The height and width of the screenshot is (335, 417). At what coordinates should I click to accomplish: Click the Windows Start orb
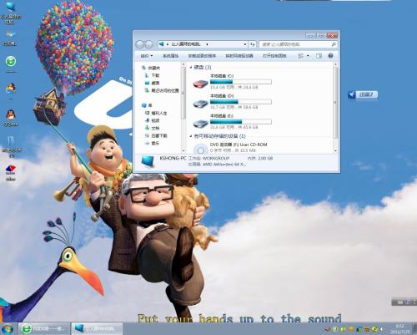coord(8,328)
